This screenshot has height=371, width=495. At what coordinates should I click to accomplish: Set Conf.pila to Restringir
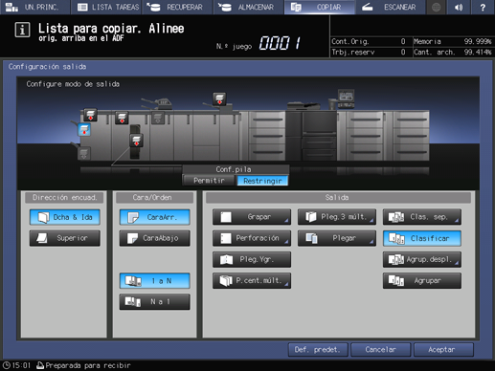[262, 181]
